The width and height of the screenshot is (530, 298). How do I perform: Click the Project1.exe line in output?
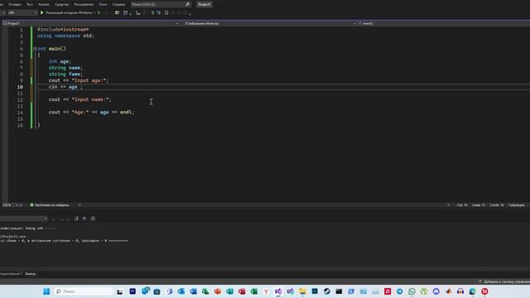point(13,237)
